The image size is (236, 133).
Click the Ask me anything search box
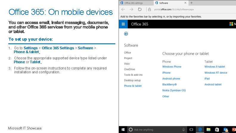[156, 130]
